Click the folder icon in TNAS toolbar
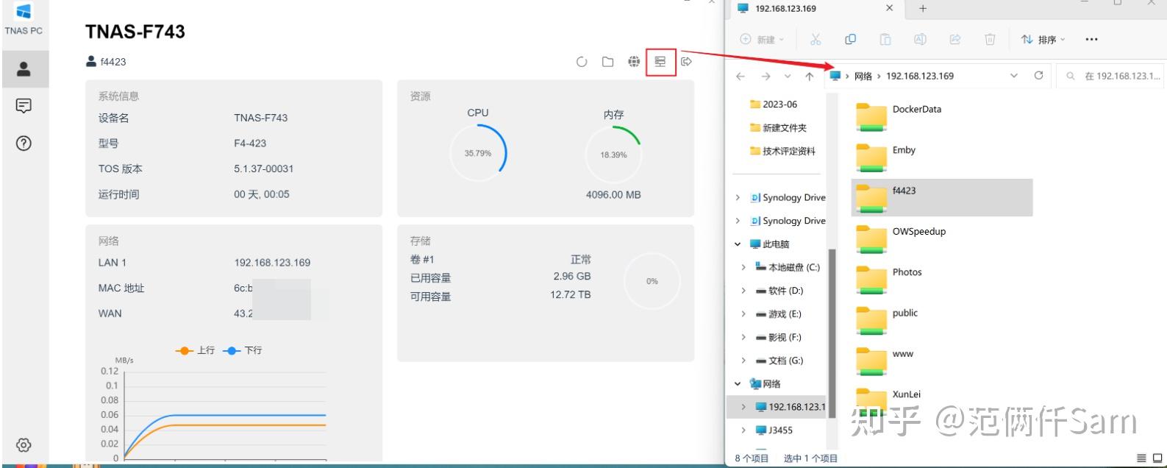 (608, 62)
